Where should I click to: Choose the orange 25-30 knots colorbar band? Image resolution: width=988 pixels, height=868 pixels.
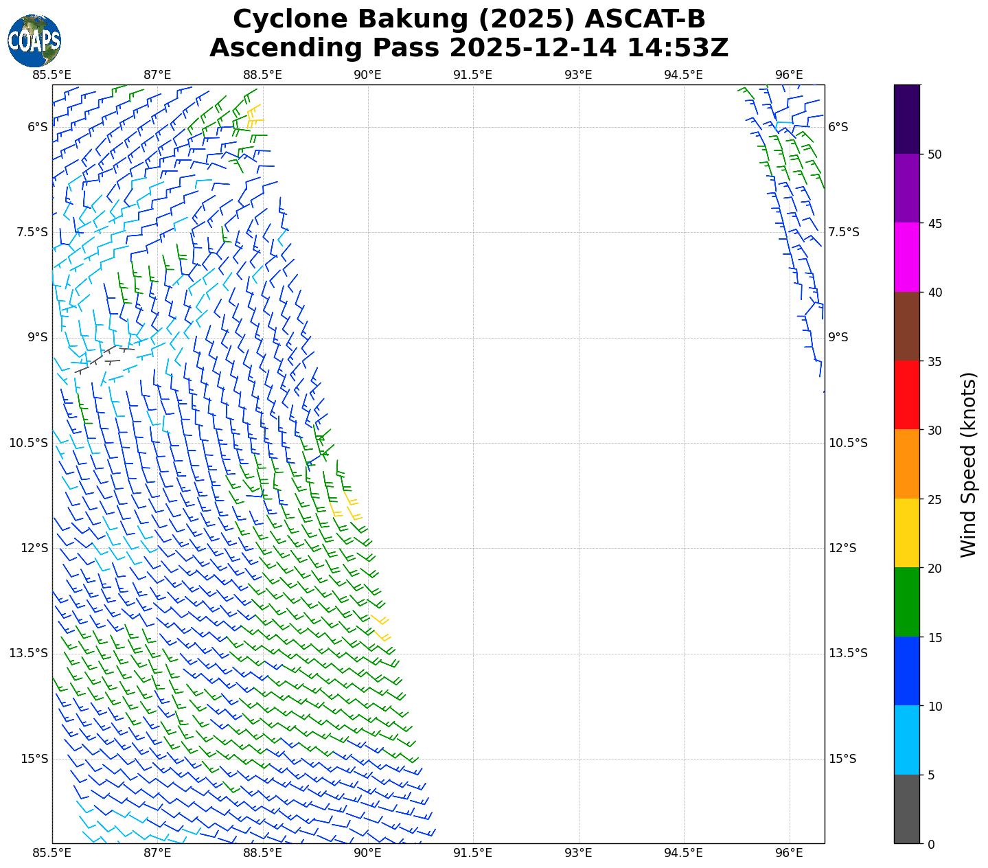tap(906, 464)
